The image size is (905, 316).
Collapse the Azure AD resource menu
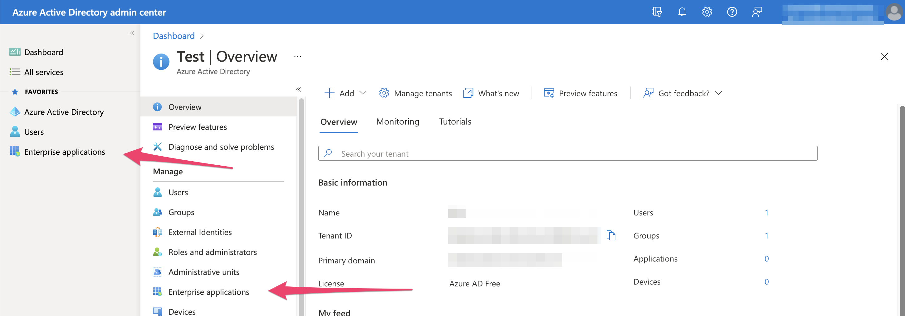click(298, 90)
